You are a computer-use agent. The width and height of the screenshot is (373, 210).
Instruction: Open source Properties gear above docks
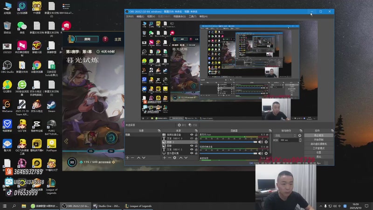(182, 125)
